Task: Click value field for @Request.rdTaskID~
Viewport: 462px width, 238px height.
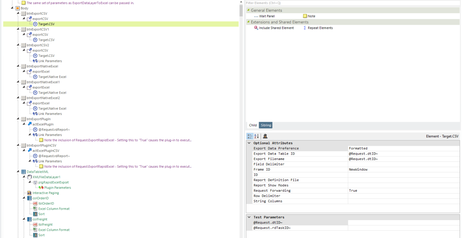Action: coord(404,228)
